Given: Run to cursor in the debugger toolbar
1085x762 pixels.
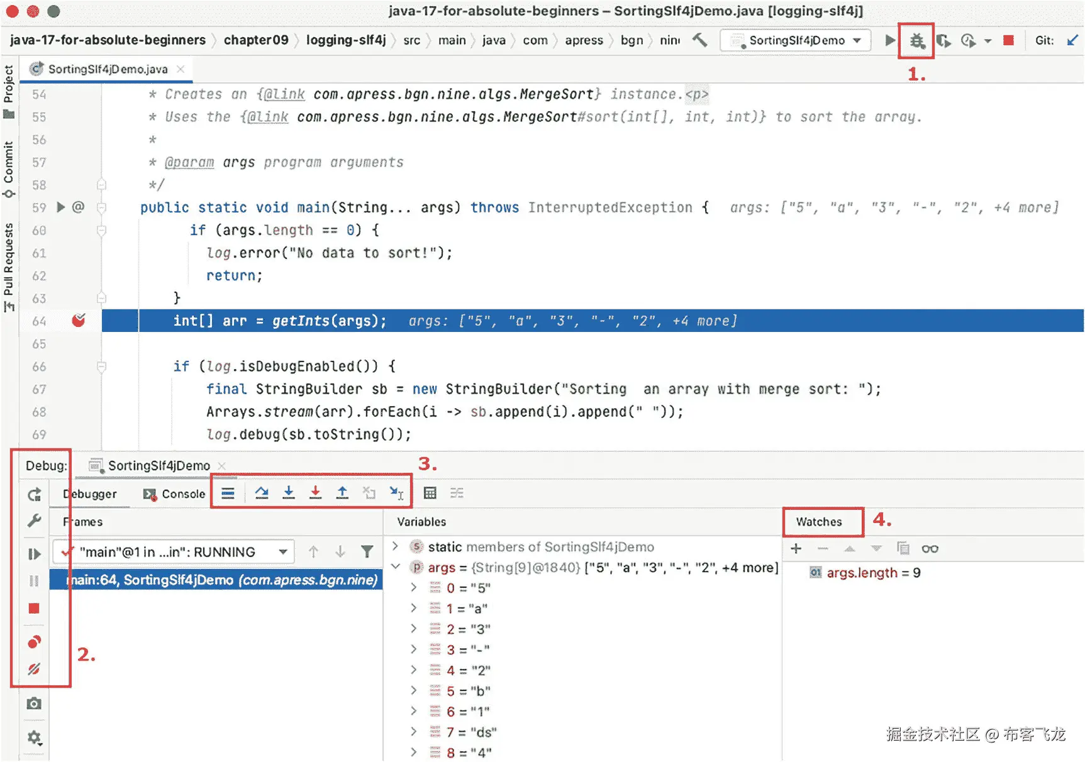Looking at the screenshot, I should 396,493.
